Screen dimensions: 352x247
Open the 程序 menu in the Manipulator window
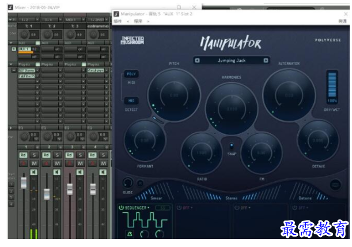tap(138, 21)
